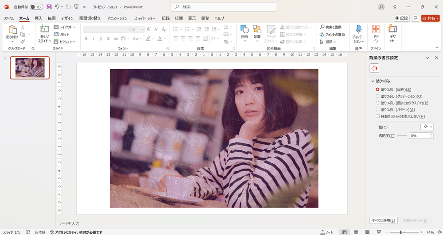The height and width of the screenshot is (235, 443).
Task: Collapse the 塗りつぶし section expander
Action: (x=373, y=81)
